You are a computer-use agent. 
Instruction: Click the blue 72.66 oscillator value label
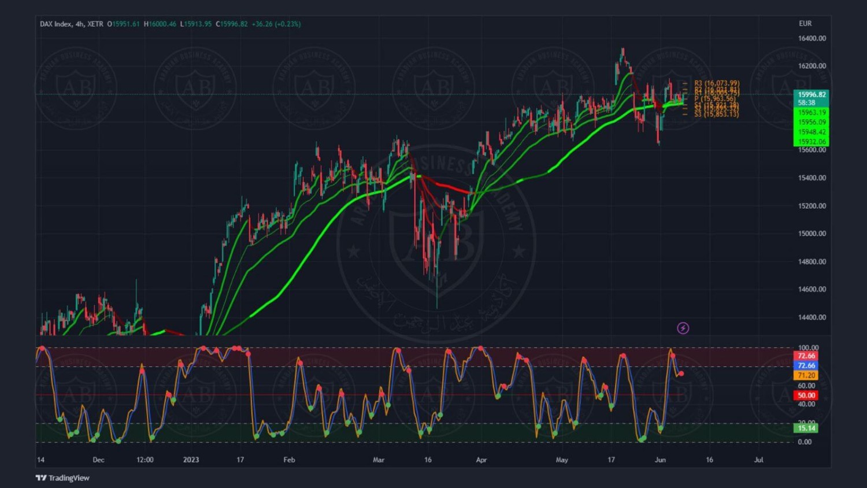806,365
